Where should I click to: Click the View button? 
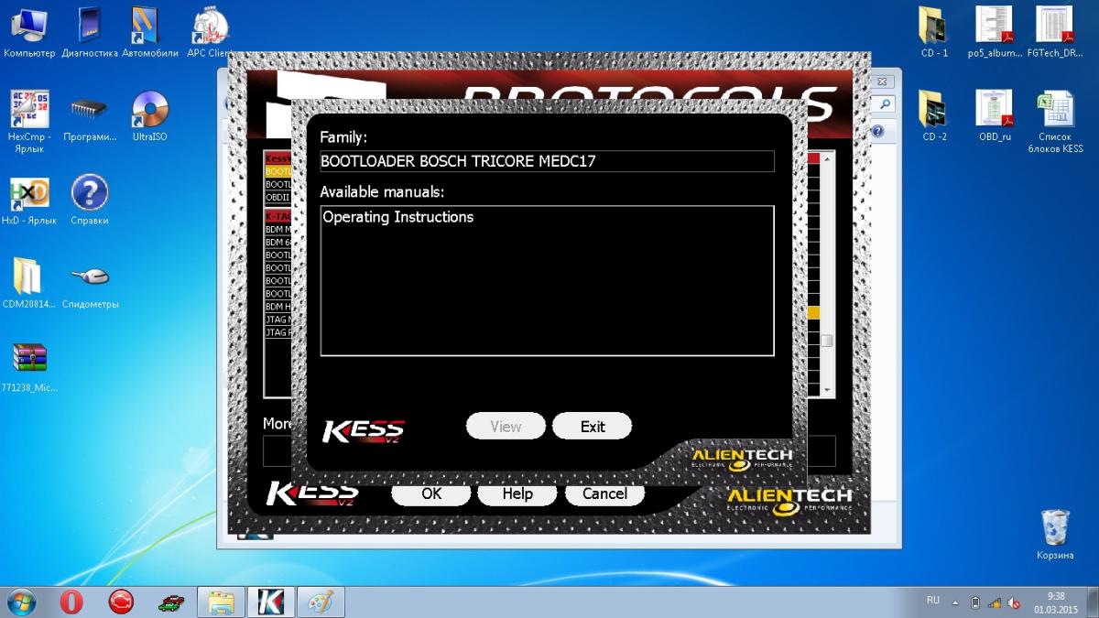506,427
